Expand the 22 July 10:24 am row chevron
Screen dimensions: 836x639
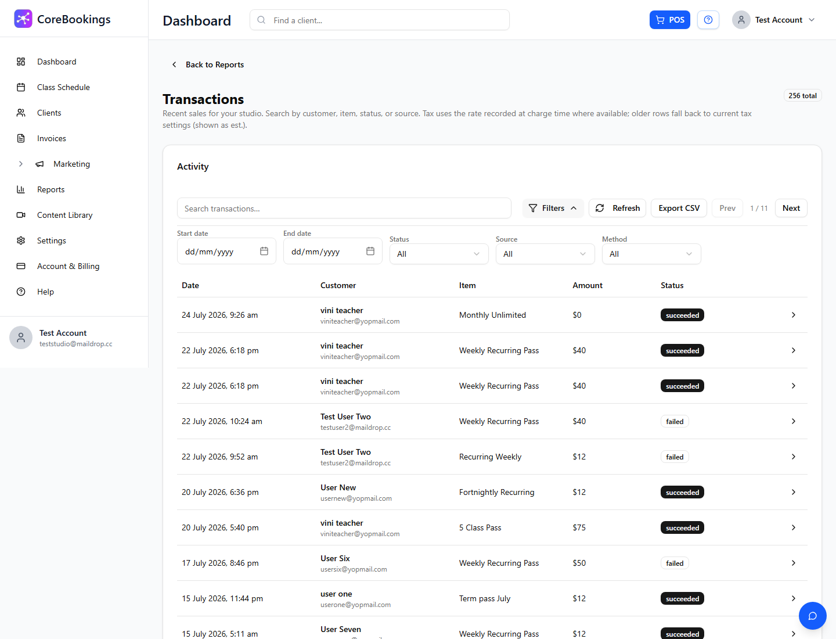click(x=794, y=421)
